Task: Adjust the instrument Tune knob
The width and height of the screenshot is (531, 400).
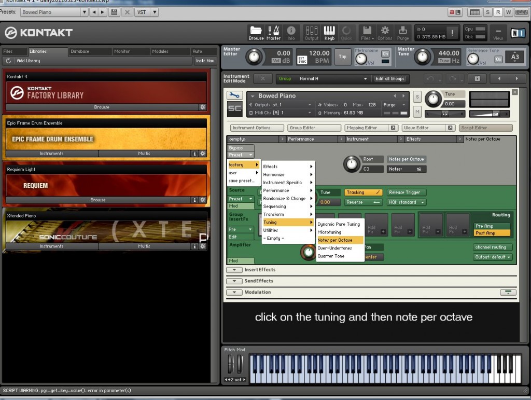Action: point(434,99)
